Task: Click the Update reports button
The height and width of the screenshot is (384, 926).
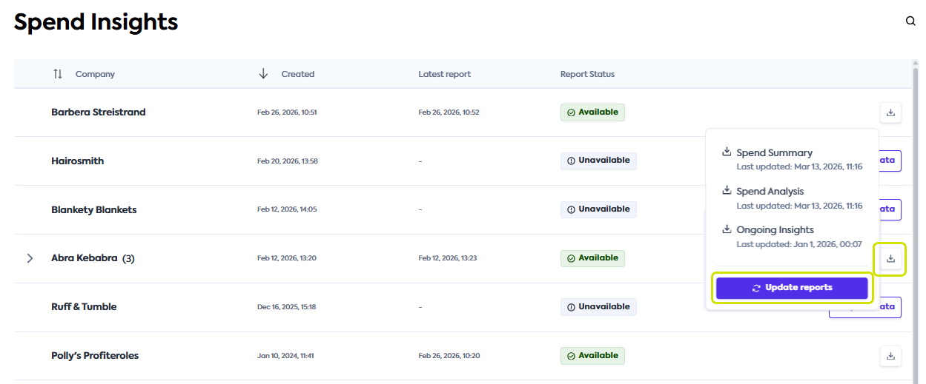Action: tap(792, 288)
